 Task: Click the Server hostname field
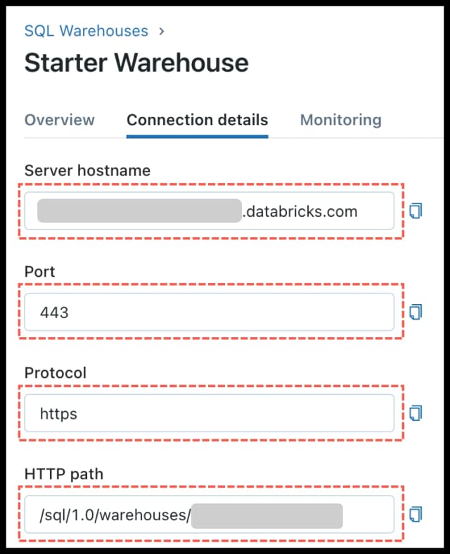pyautogui.click(x=210, y=211)
